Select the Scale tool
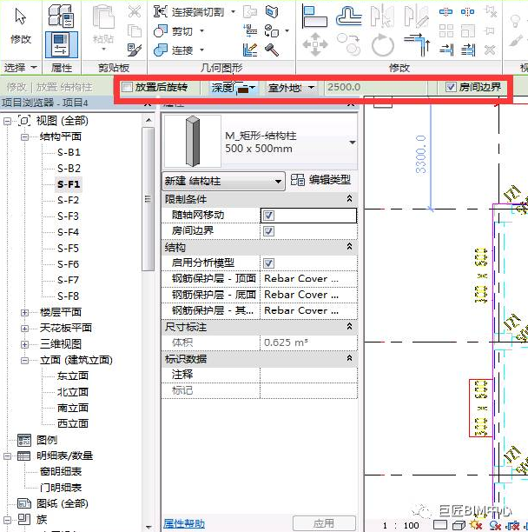This screenshot has height=532, width=528. pos(468,31)
